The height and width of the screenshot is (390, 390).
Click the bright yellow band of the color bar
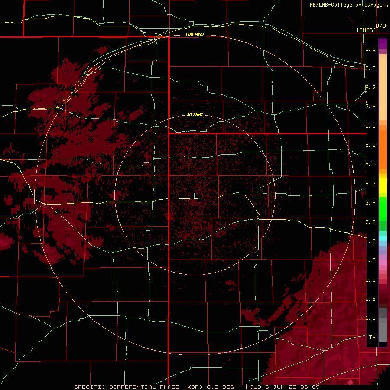(383, 185)
